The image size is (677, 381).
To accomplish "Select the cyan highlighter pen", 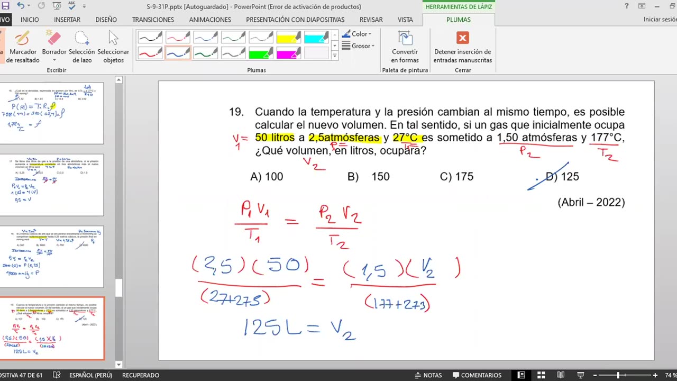I will click(x=316, y=37).
